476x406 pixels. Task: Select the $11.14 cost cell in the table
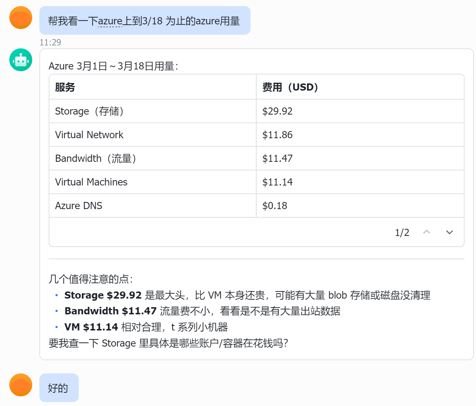pyautogui.click(x=360, y=182)
